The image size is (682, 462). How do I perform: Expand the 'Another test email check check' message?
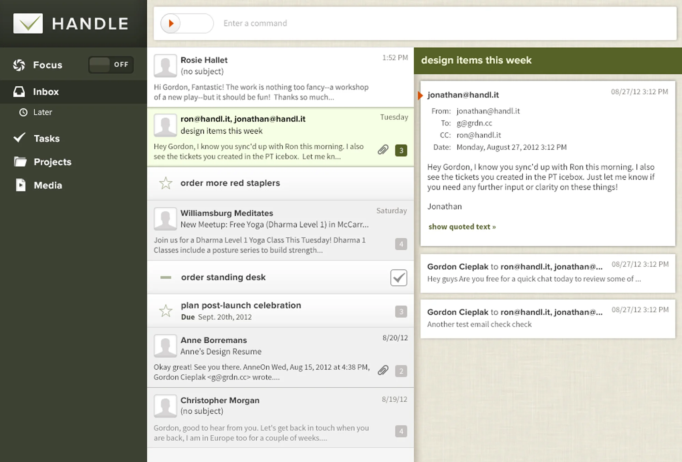click(548, 319)
